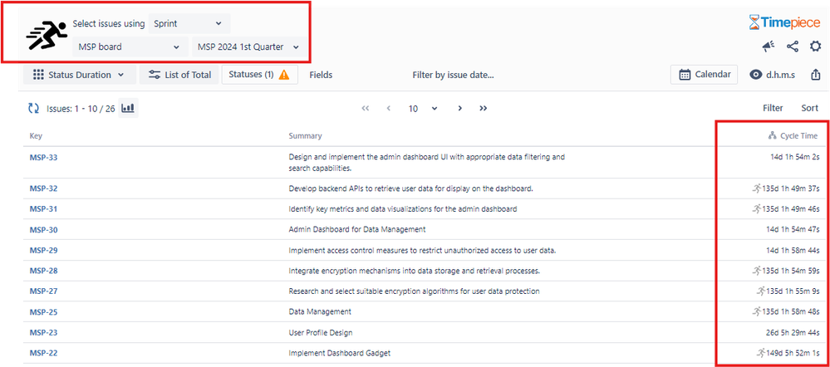The image size is (830, 367).
Task: Click the Summary column header
Action: tap(305, 136)
